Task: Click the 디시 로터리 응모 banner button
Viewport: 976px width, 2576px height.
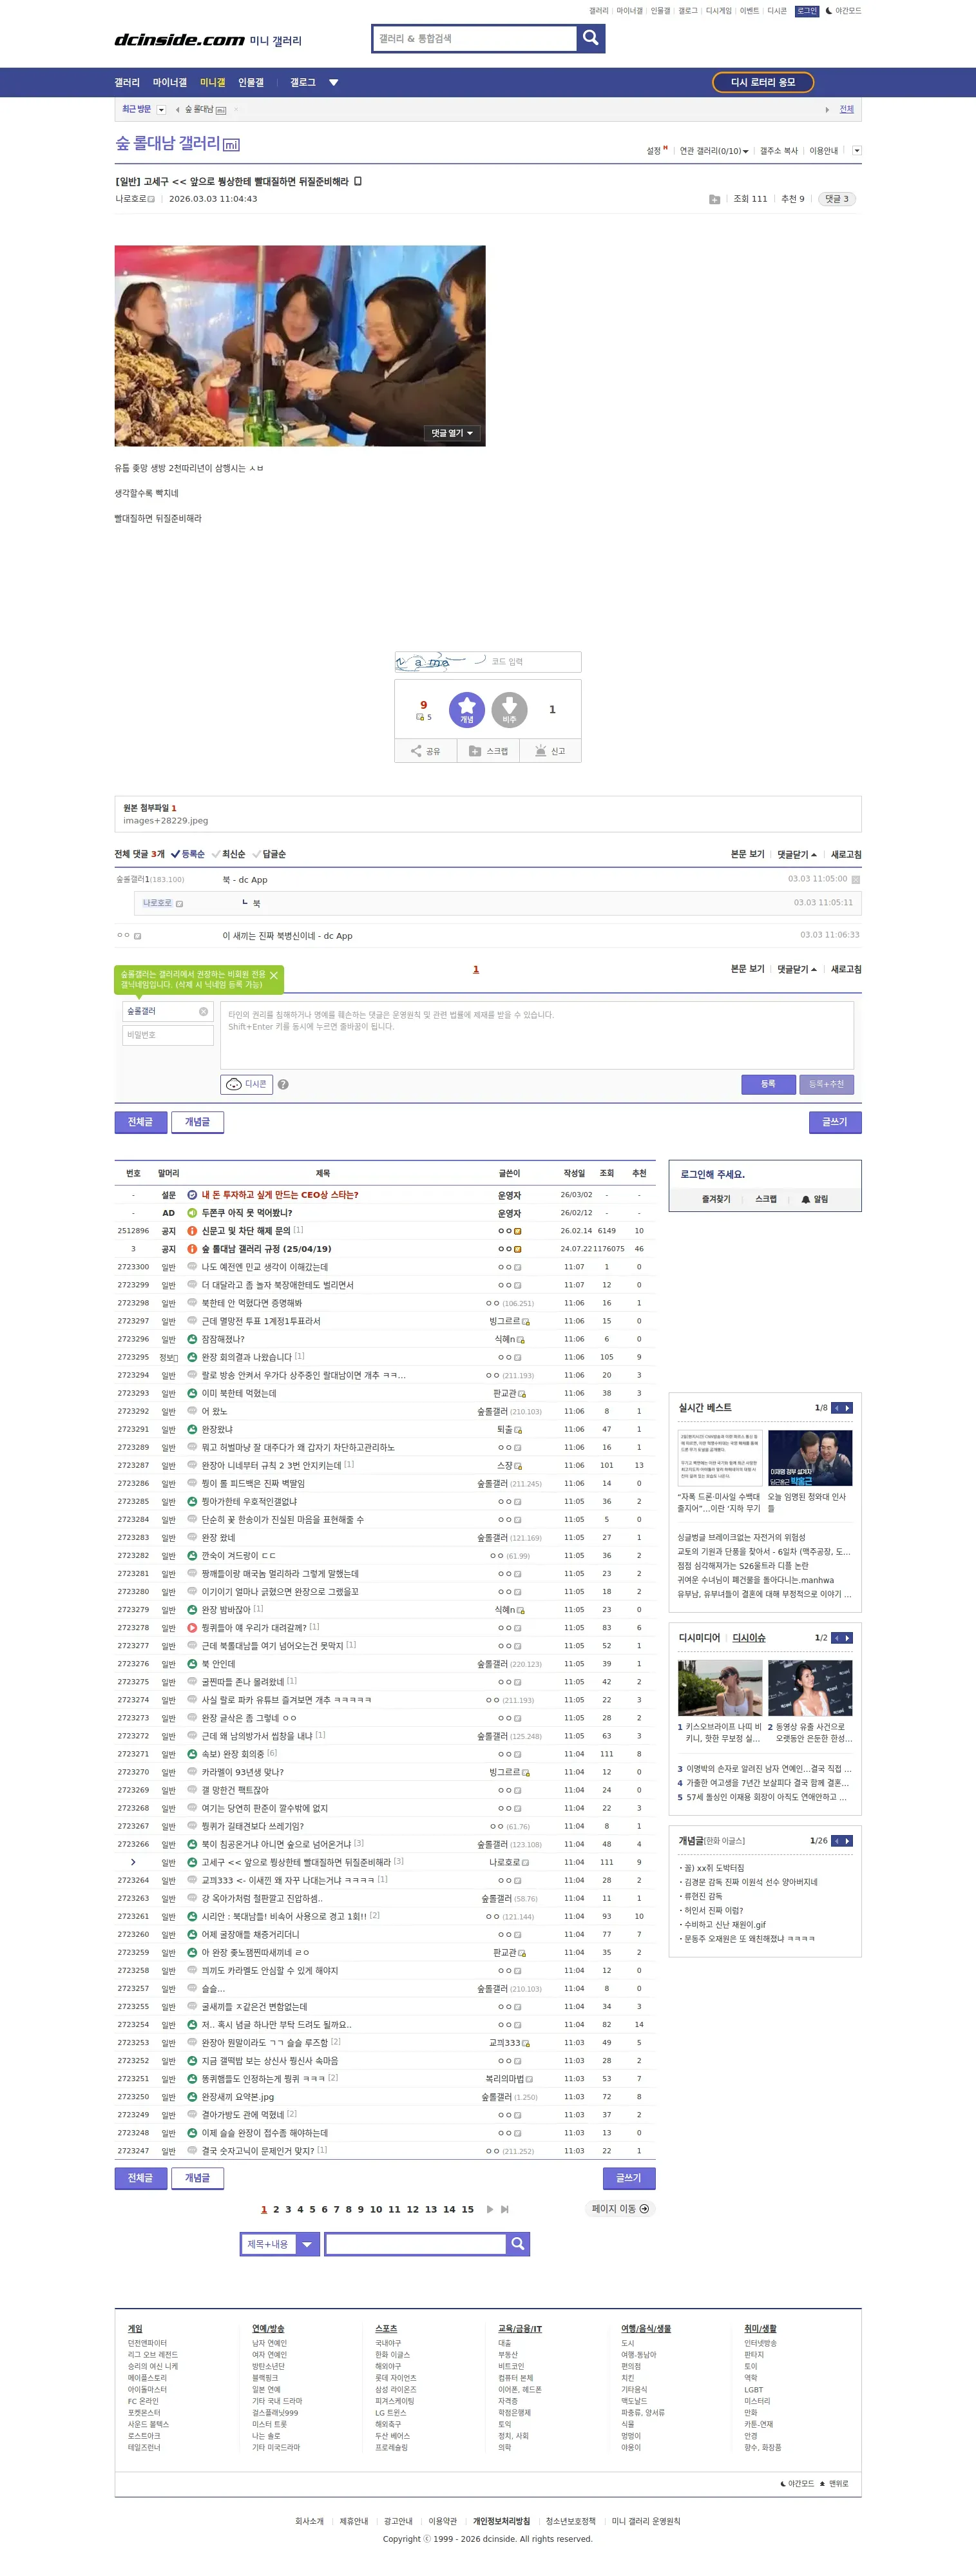Action: coord(763,82)
